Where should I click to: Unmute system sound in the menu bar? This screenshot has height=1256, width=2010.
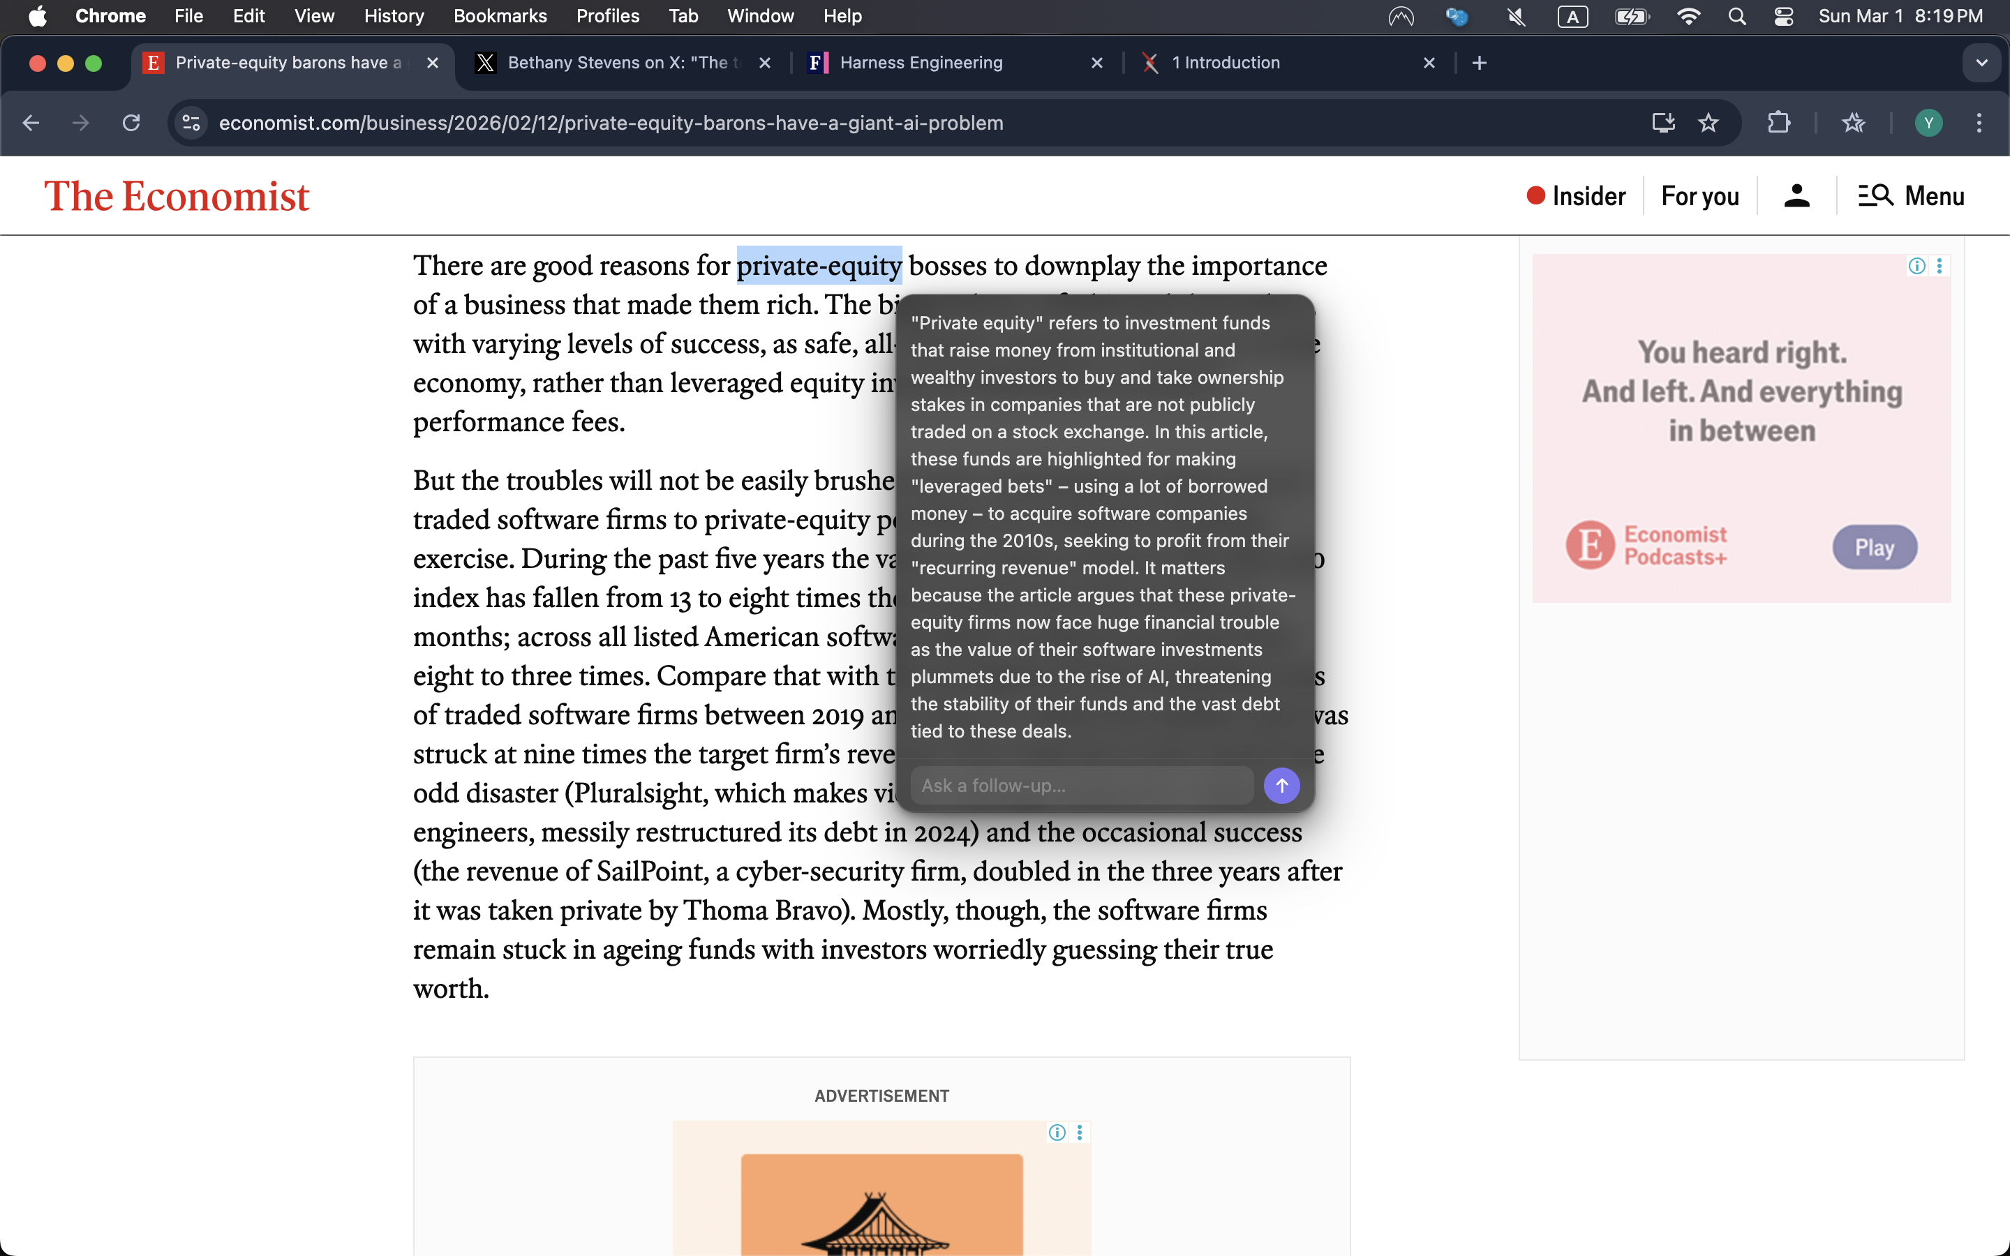[1515, 16]
